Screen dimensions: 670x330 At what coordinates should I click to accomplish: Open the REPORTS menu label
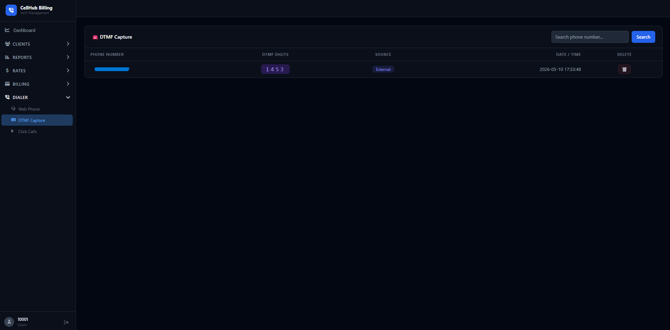(22, 57)
